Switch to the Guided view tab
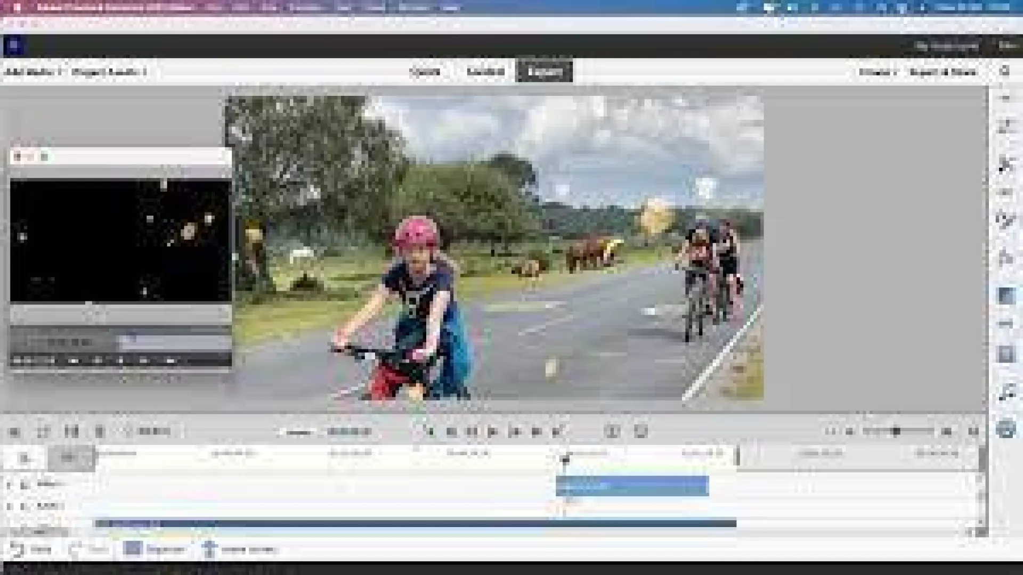 pyautogui.click(x=485, y=71)
